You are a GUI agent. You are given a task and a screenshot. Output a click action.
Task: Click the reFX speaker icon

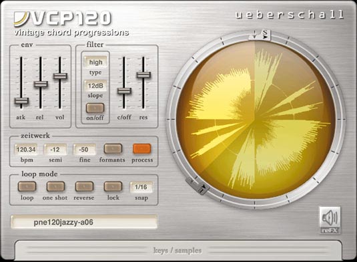coord(330,220)
